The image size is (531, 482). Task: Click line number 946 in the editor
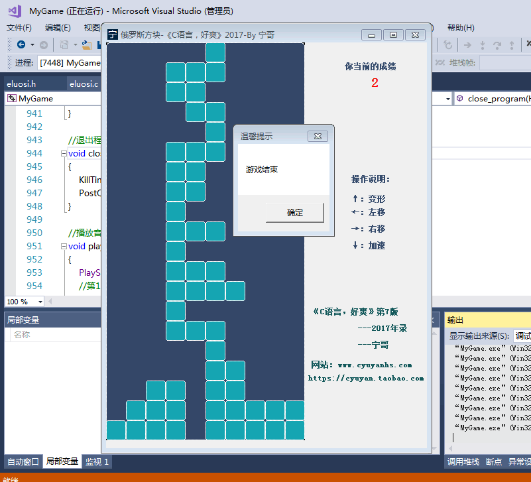click(34, 180)
